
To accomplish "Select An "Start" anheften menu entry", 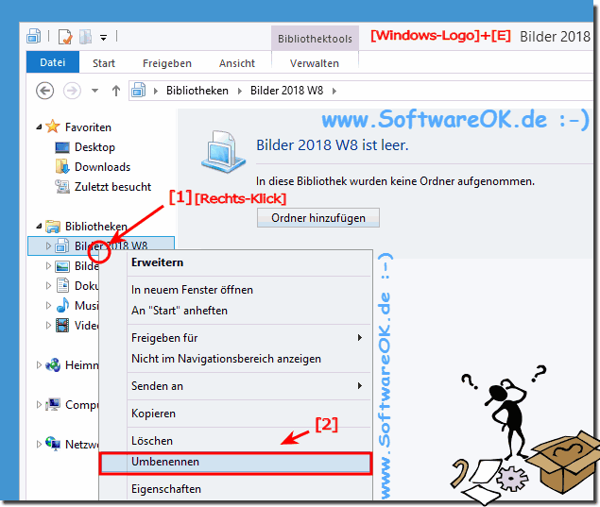I will click(235, 311).
